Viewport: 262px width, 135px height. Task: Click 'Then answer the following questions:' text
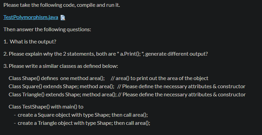point(47,30)
